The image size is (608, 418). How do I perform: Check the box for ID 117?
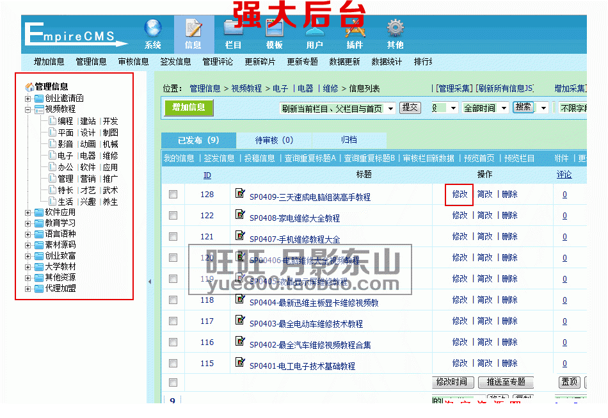pyautogui.click(x=173, y=321)
